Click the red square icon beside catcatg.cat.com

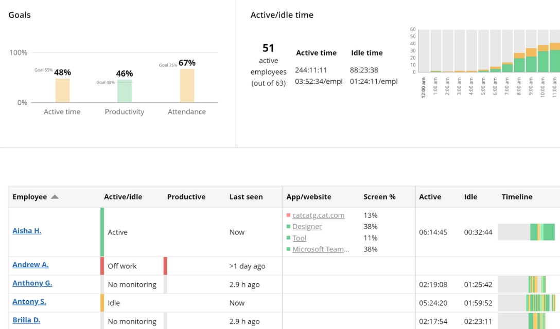[288, 215]
